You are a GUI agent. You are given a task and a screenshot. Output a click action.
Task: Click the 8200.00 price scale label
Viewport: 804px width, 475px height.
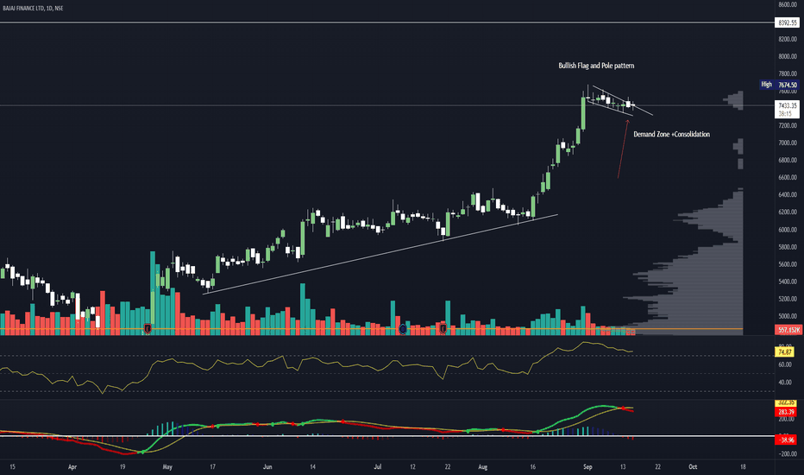[x=788, y=39]
